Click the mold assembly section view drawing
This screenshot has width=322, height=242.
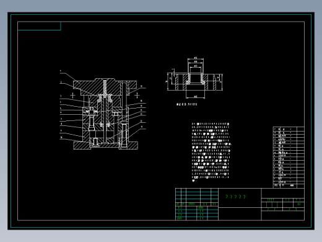click(x=105, y=114)
